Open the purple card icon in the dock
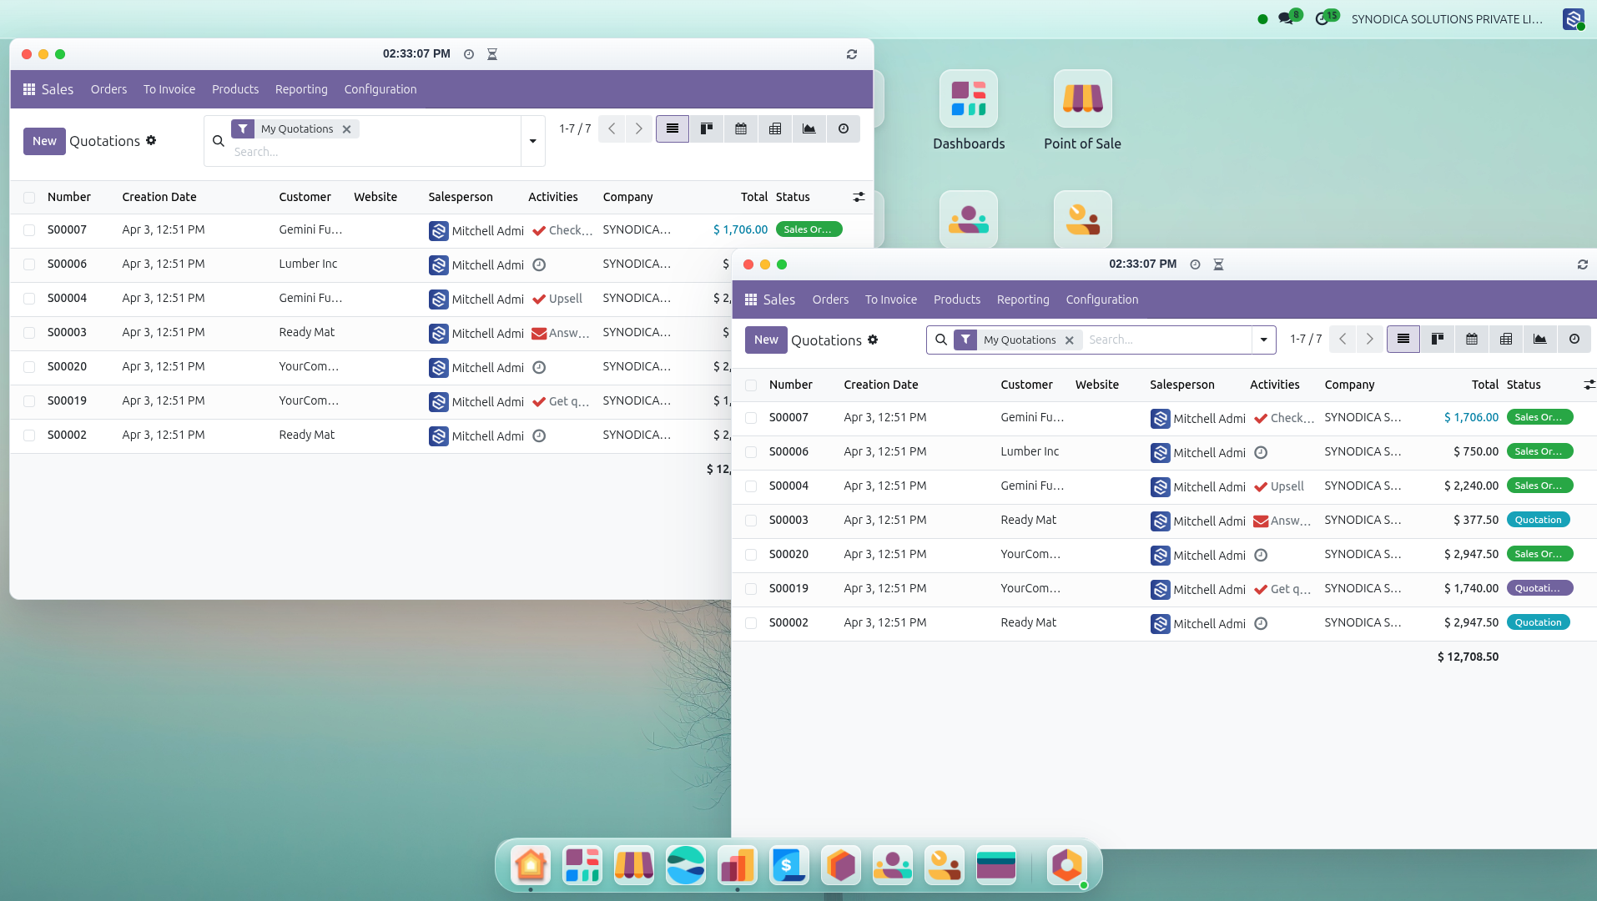The image size is (1597, 901). 996,865
